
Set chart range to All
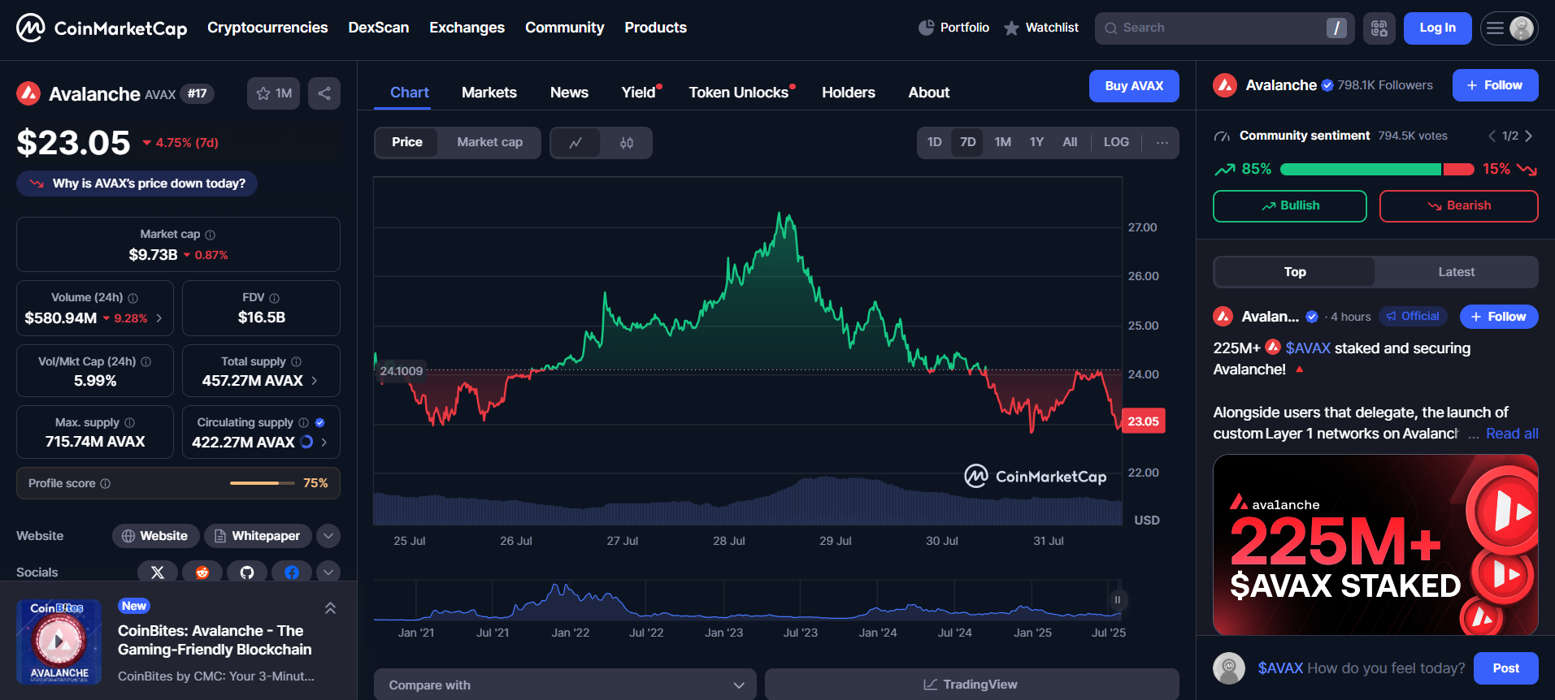click(1070, 142)
